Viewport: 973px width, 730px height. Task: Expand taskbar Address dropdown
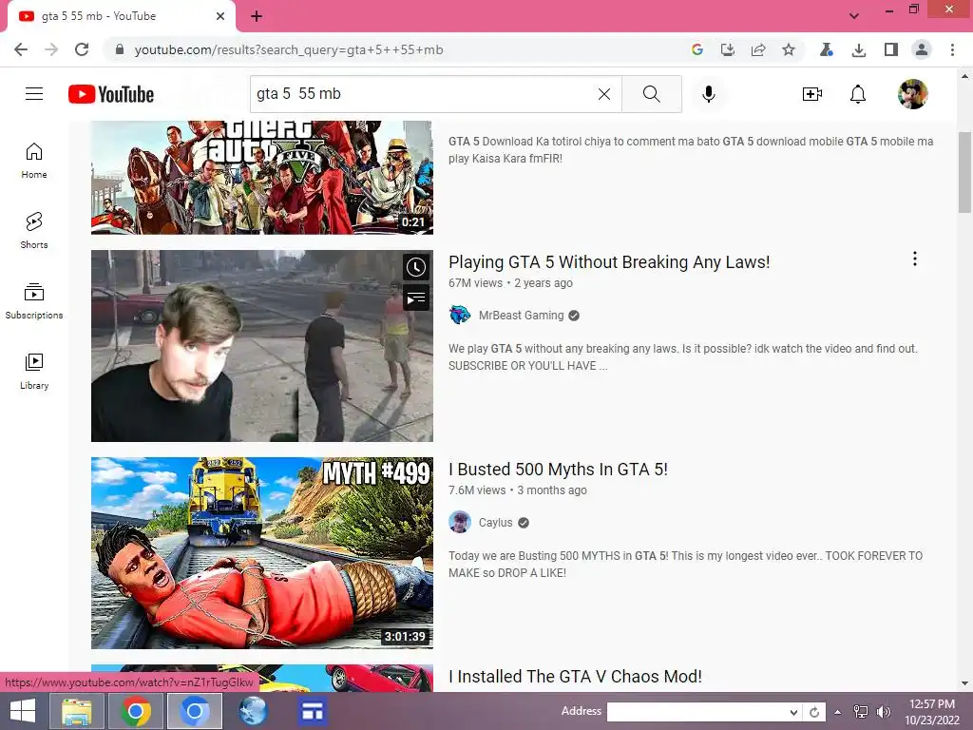click(793, 712)
